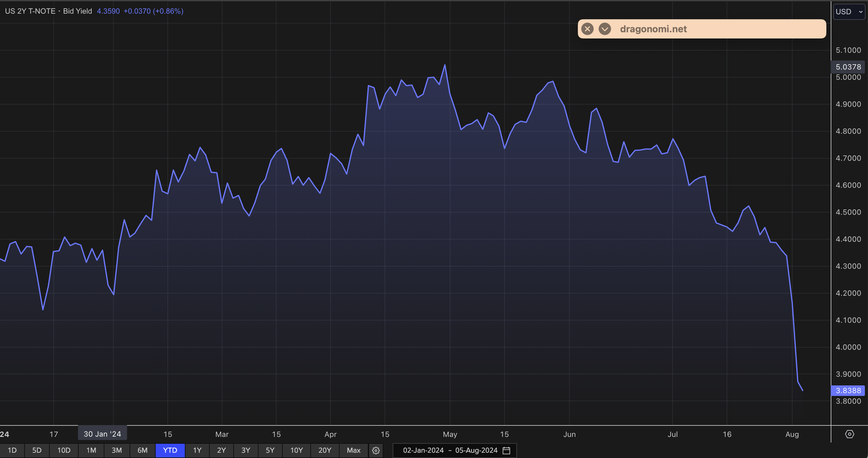The image size is (868, 458).
Task: Click the axis settings icon at bottom right
Action: point(849,434)
